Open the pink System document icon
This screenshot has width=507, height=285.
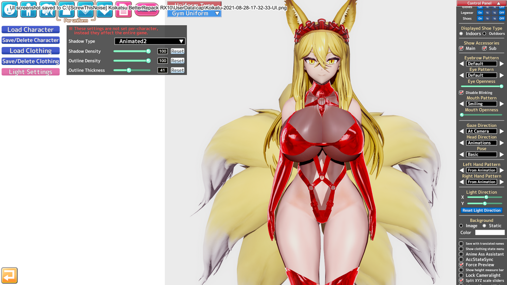[124, 9]
